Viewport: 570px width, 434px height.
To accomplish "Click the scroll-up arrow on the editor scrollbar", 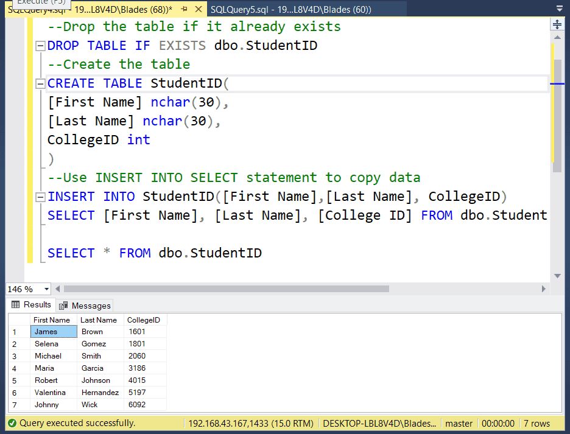I will tap(557, 38).
